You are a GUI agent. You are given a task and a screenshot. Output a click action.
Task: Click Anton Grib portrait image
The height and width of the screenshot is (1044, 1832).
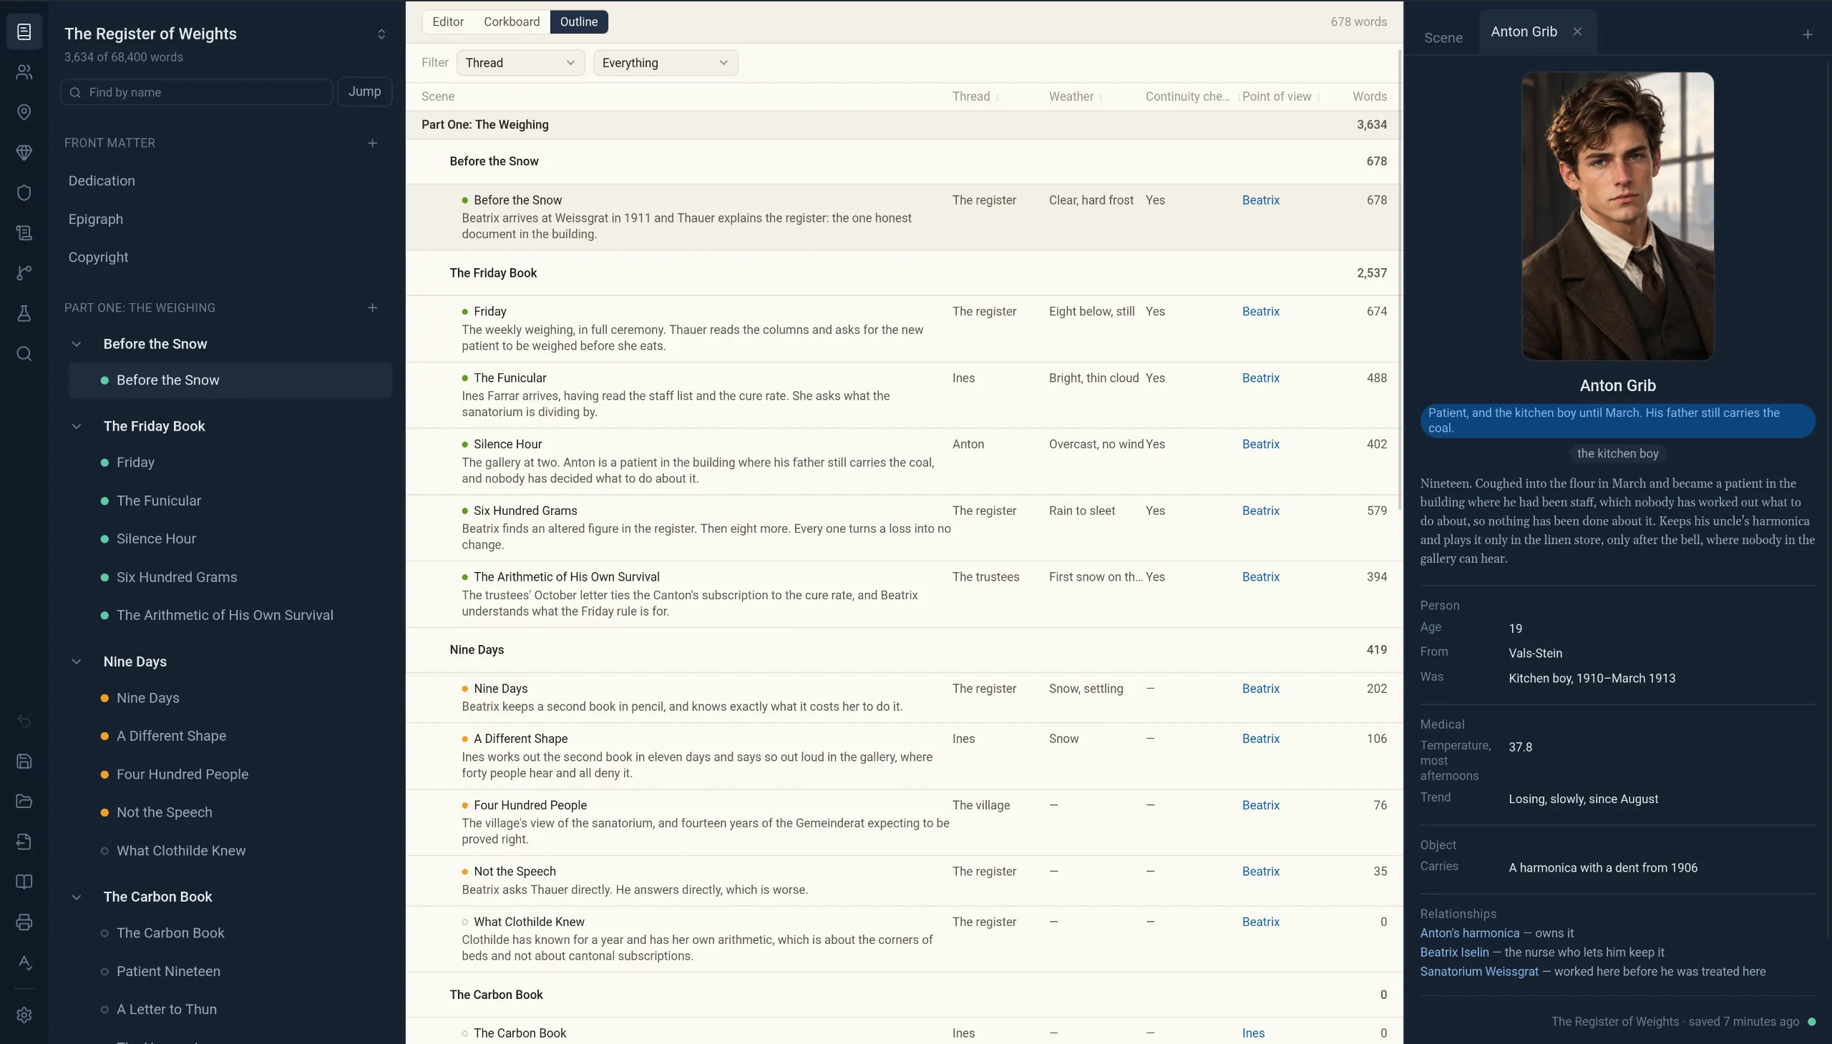[1617, 216]
